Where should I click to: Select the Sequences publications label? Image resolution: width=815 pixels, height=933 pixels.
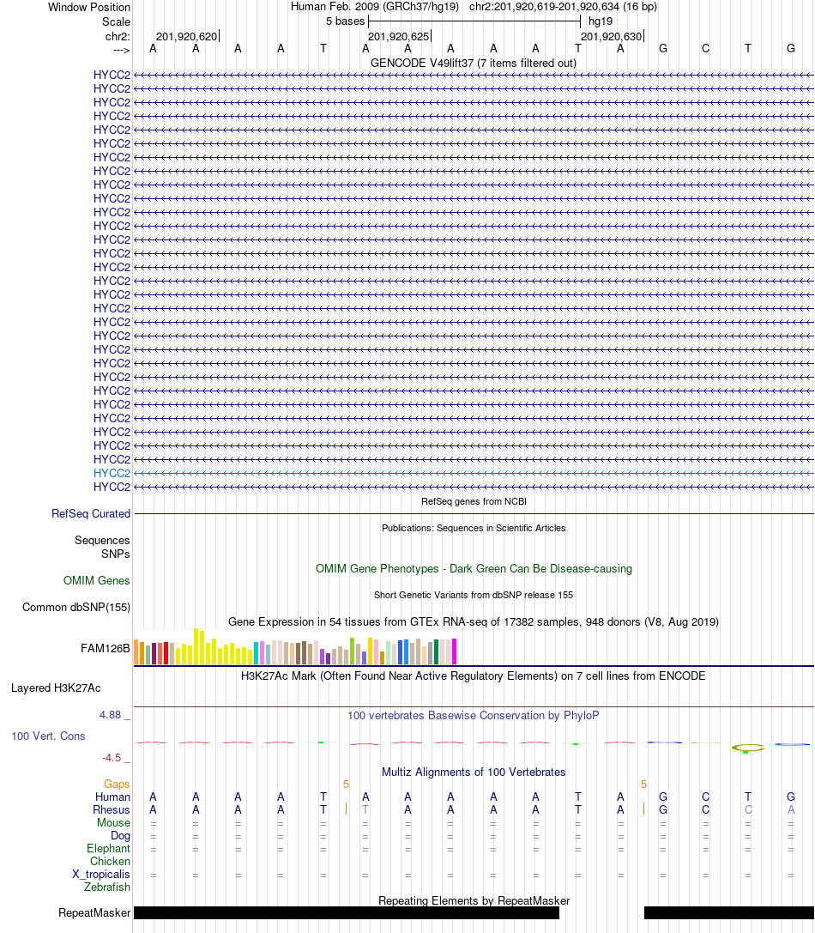102,540
